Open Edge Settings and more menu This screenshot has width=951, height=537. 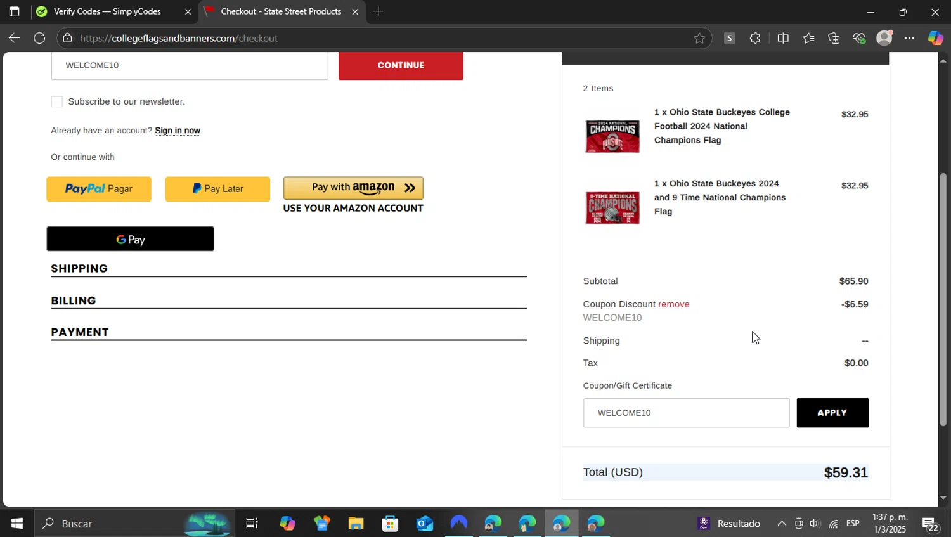coord(909,38)
